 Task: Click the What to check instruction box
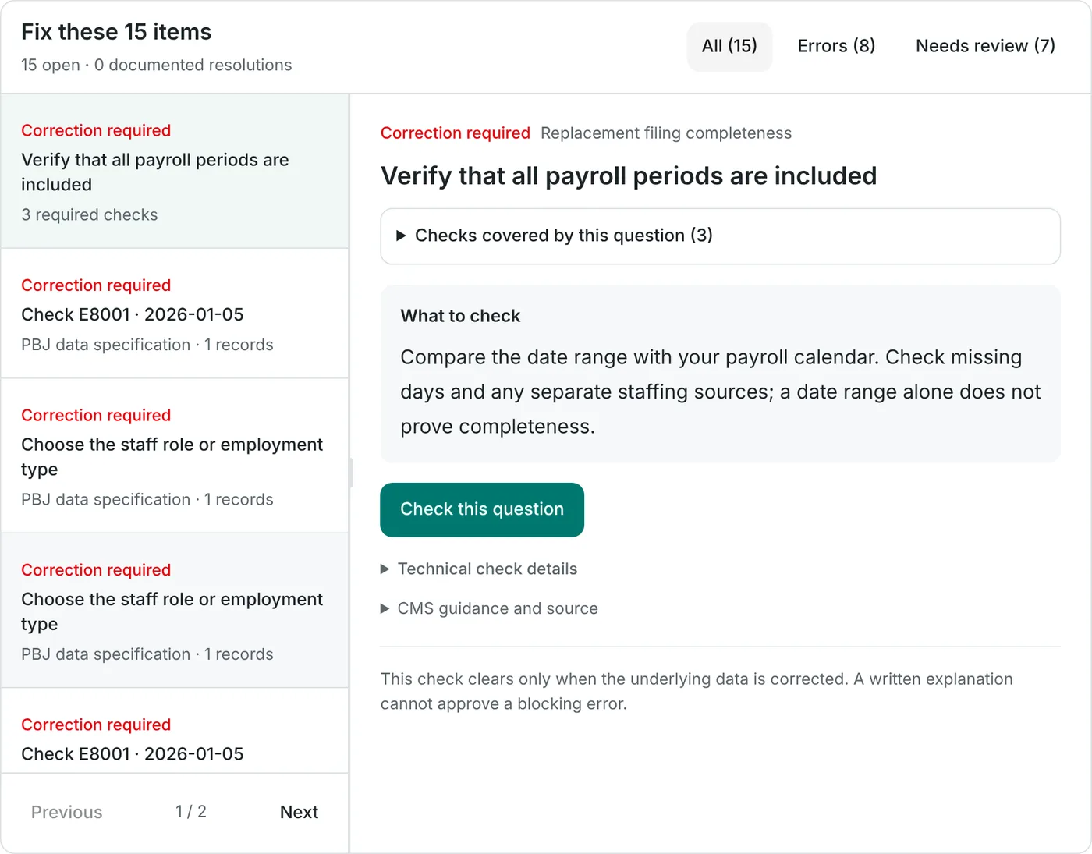tap(720, 374)
